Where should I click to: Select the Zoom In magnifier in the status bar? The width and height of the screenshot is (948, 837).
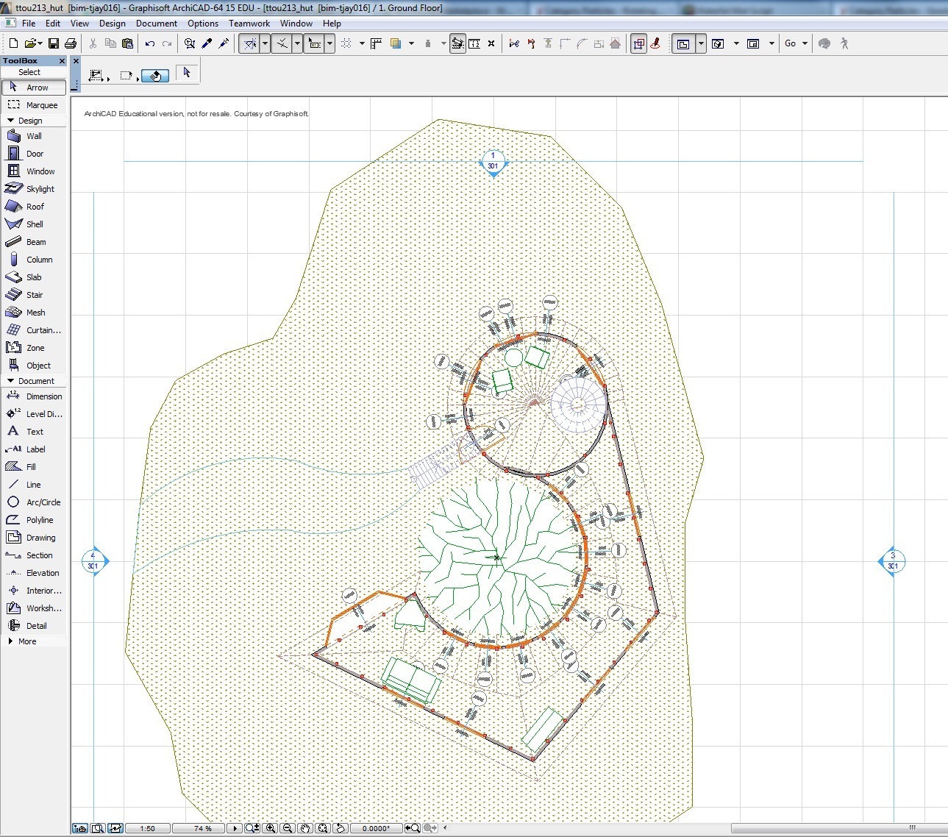tap(271, 828)
